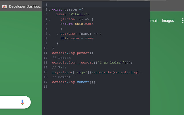The image size is (184, 115).
Task: Collapse the const person block fold arrow
Action: pyautogui.click(x=49, y=10)
